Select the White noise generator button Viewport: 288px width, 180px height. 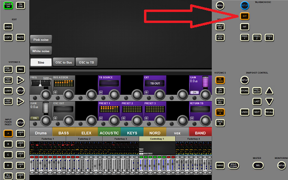41,51
